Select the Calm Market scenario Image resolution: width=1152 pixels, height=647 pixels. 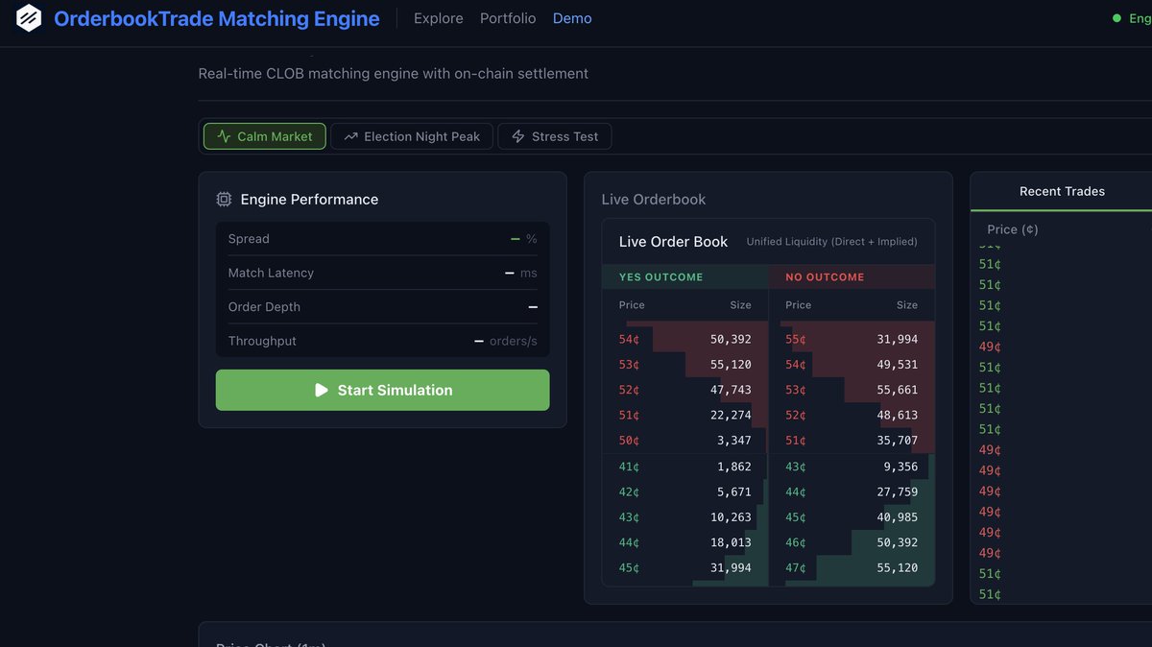pos(264,135)
